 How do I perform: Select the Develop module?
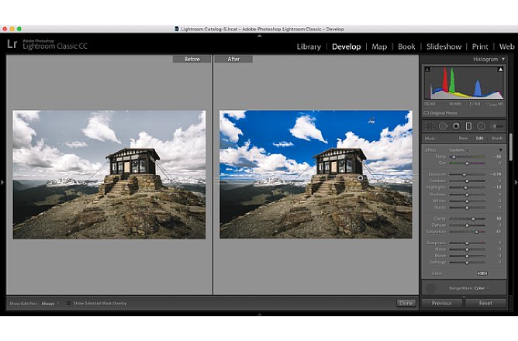click(x=346, y=46)
